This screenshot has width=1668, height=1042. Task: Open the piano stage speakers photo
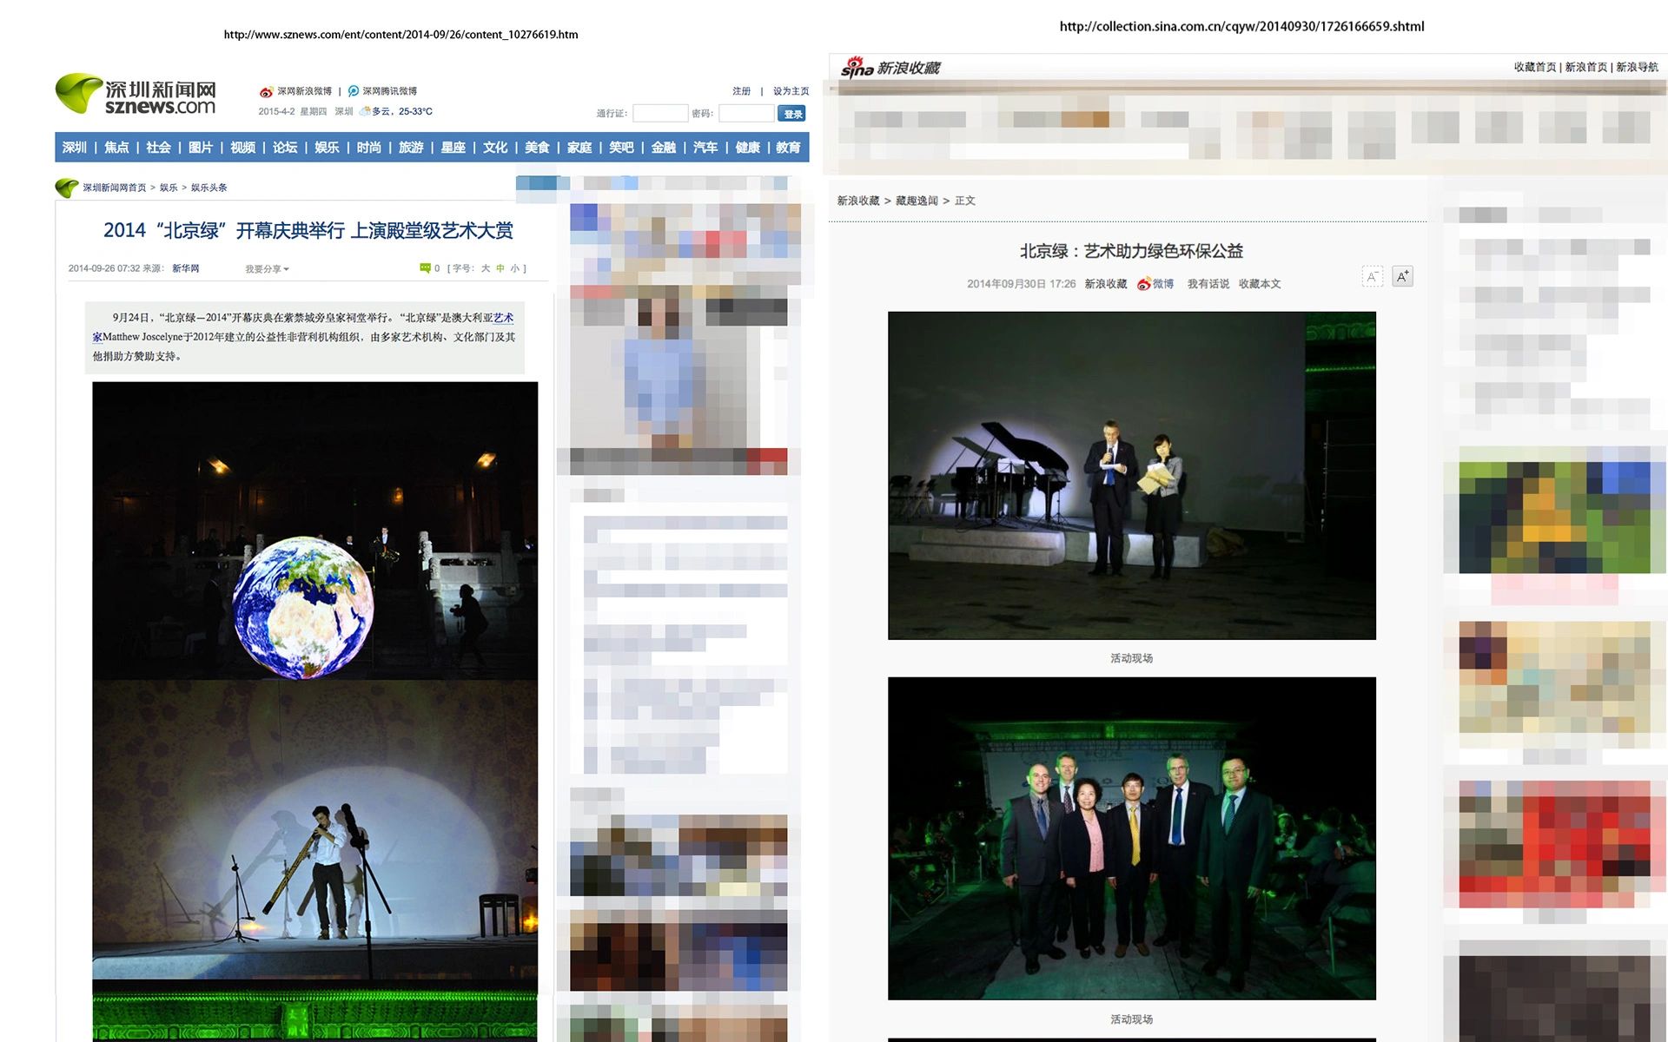[x=1131, y=476]
